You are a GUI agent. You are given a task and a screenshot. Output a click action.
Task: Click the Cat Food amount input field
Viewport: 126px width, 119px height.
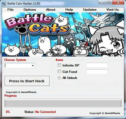97,72
